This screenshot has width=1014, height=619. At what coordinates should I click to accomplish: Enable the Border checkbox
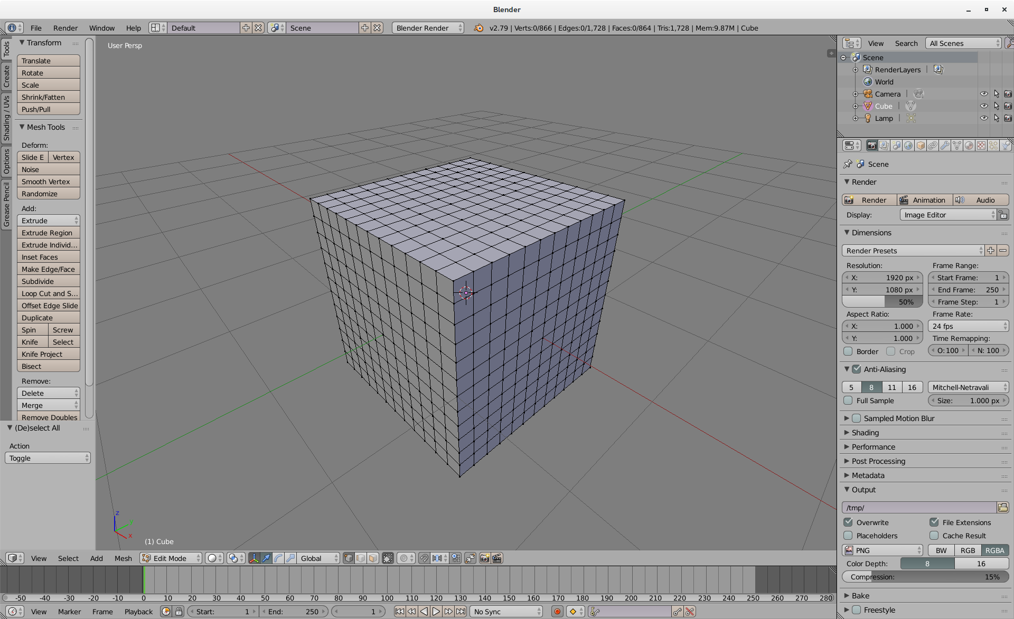tap(848, 351)
